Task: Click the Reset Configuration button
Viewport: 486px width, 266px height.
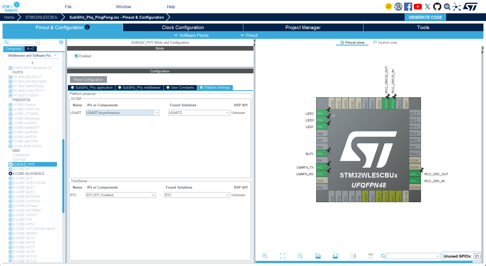Action: (88, 79)
